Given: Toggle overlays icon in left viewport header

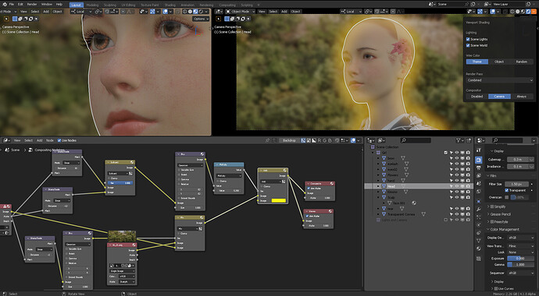Looking at the screenshot, I should tap(165, 12).
